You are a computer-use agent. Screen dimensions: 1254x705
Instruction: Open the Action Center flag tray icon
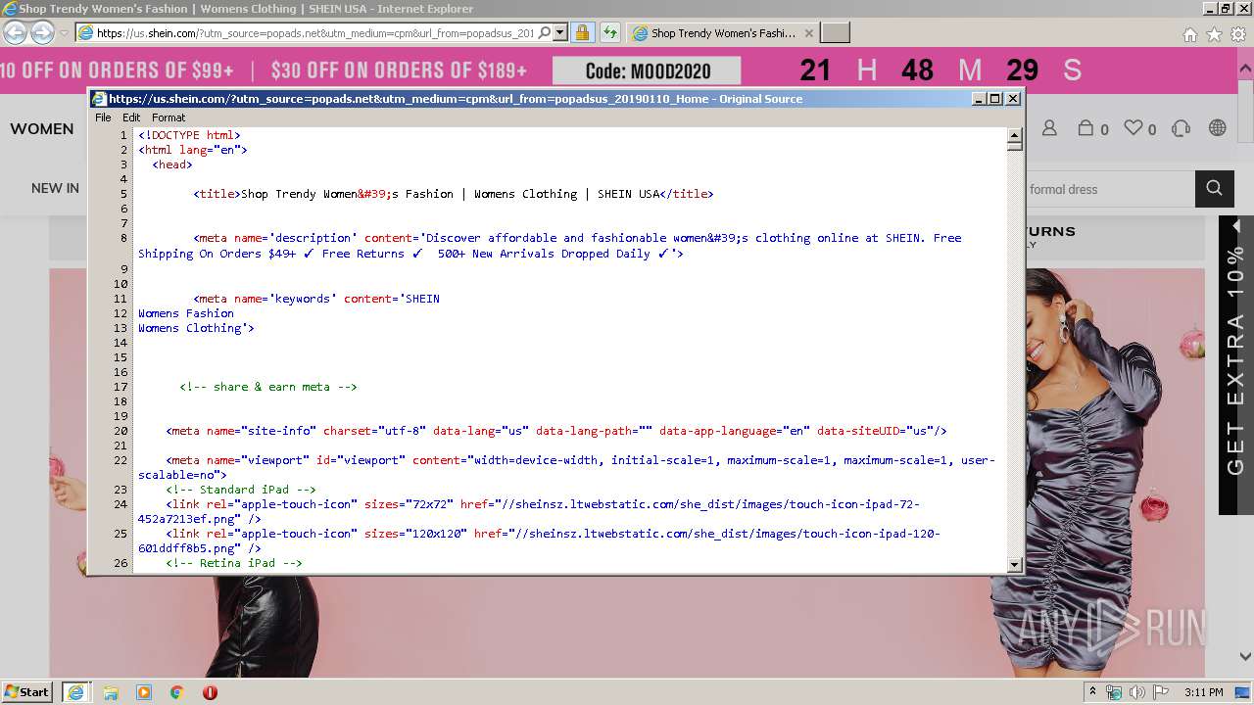click(1161, 692)
